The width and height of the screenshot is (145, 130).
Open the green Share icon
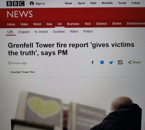(x=130, y=62)
